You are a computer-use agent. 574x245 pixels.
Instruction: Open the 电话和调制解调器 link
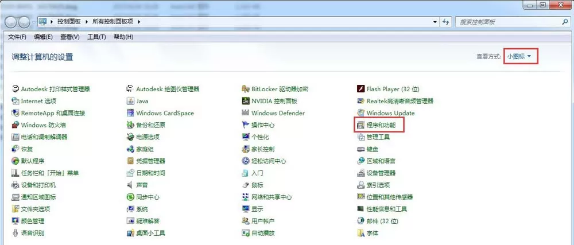point(44,137)
